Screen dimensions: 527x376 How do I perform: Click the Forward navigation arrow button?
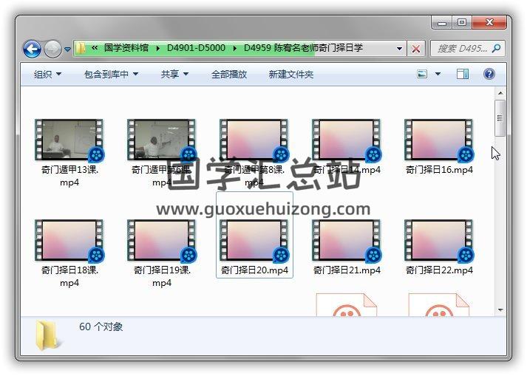coord(52,49)
